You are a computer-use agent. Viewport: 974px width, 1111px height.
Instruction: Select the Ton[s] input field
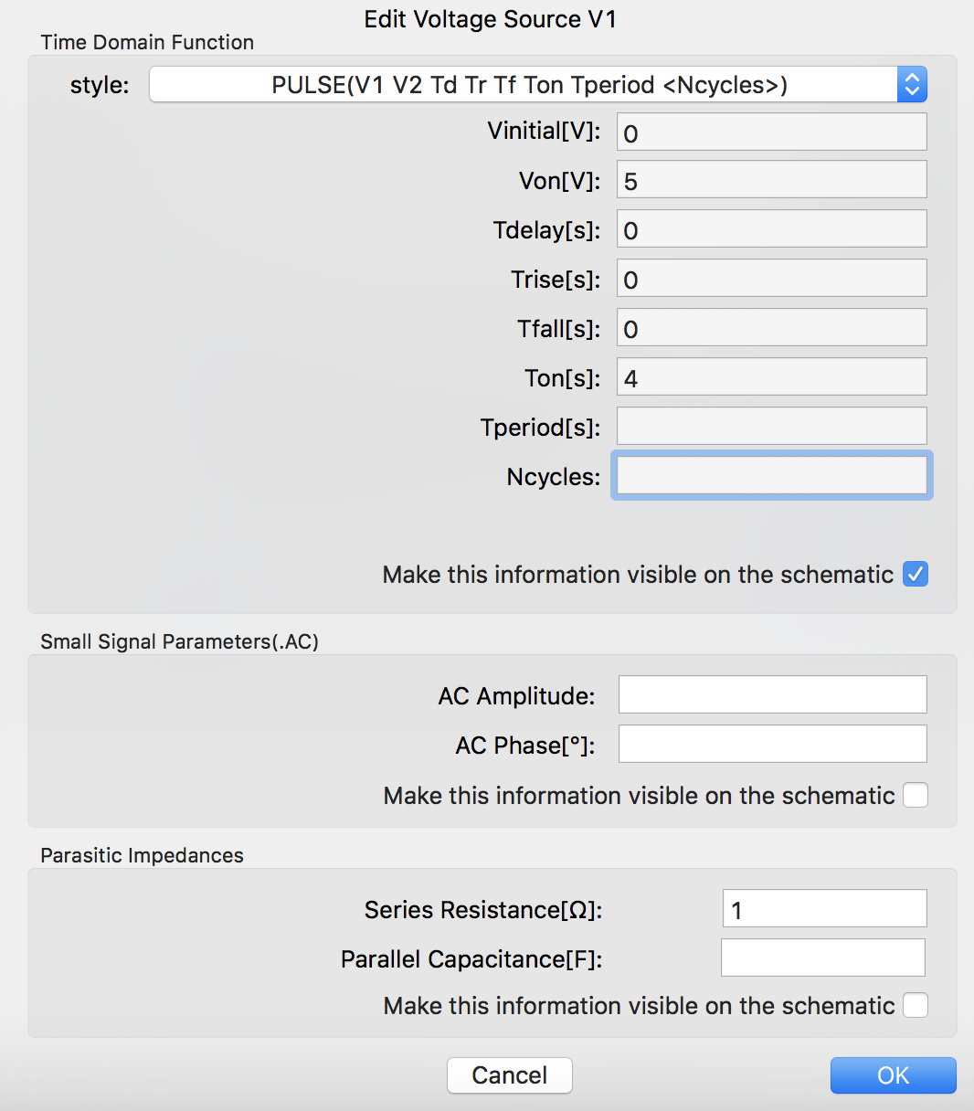[x=772, y=377]
